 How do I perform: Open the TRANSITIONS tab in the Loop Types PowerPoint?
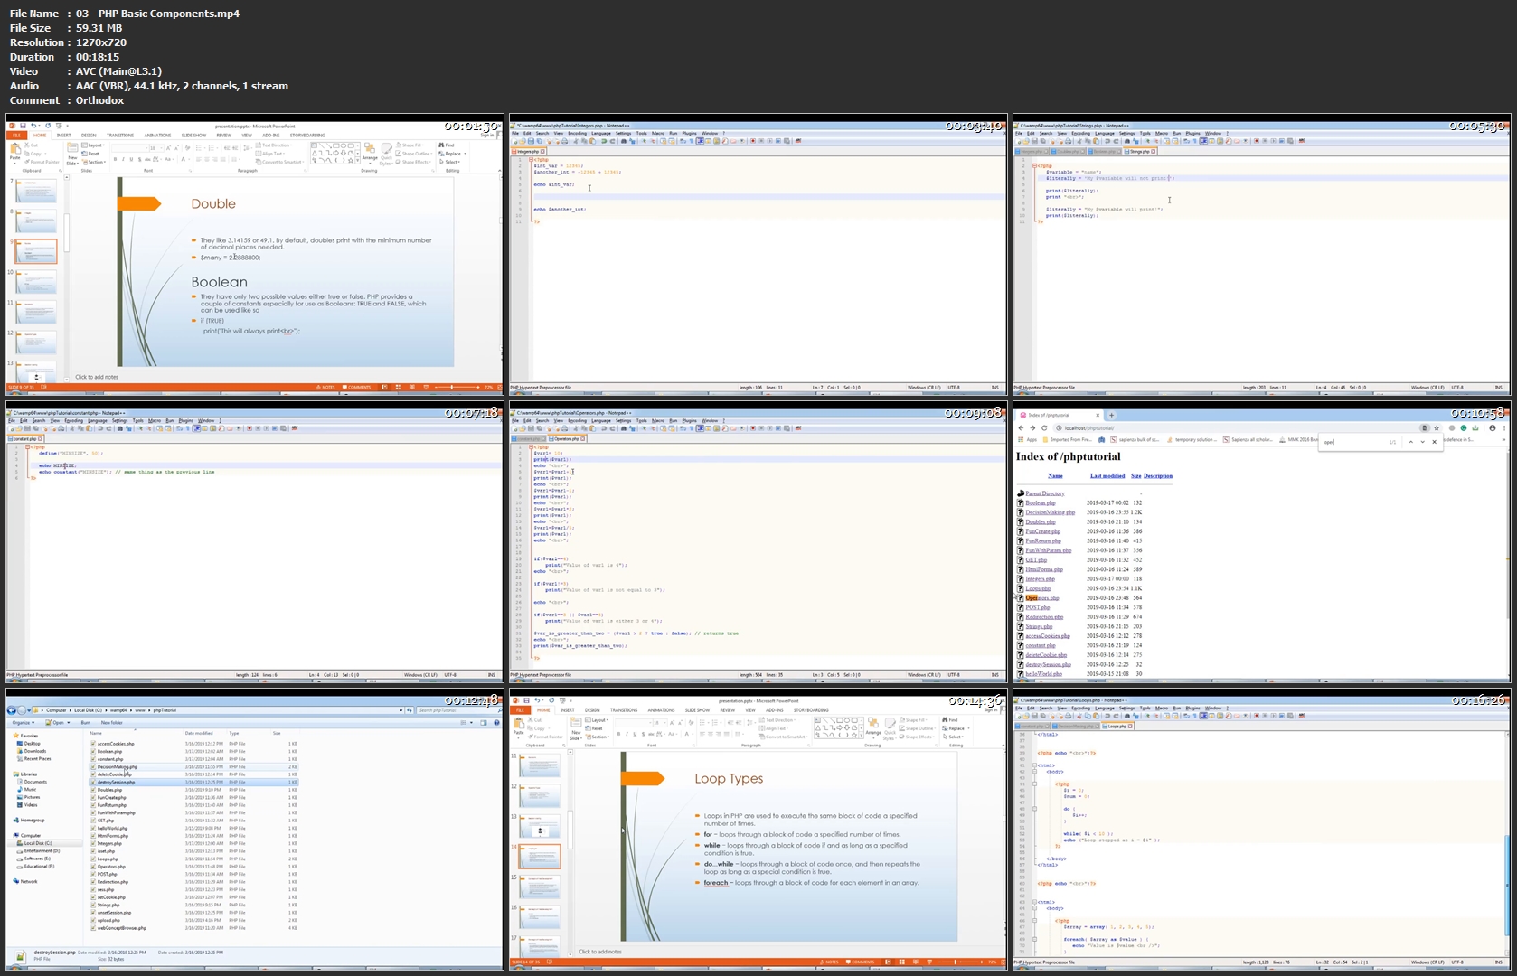tap(624, 710)
